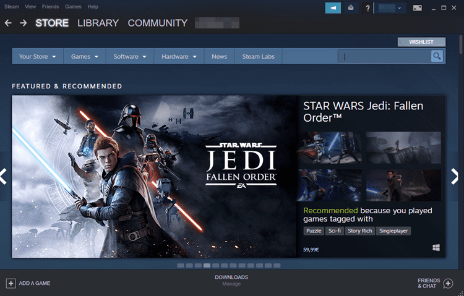
Task: Switch to the COMMUNITY tab
Action: coord(158,23)
